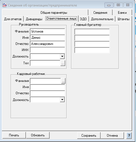Click the Обновить button
Viewport: 136px width, 142px height.
click(x=38, y=135)
